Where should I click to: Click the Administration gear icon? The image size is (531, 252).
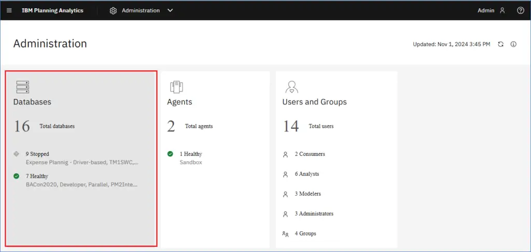(x=113, y=10)
